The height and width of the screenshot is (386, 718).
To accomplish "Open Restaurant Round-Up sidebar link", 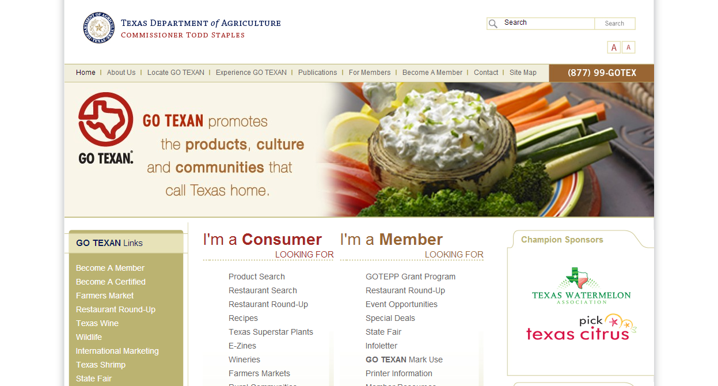I will coord(116,309).
